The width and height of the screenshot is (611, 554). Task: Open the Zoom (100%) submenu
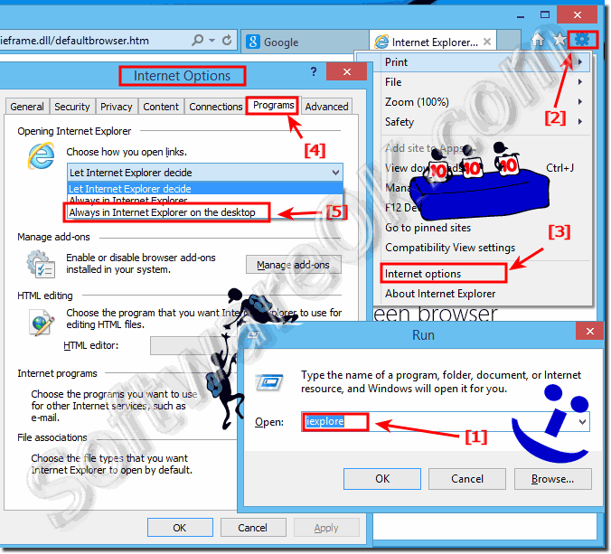483,102
